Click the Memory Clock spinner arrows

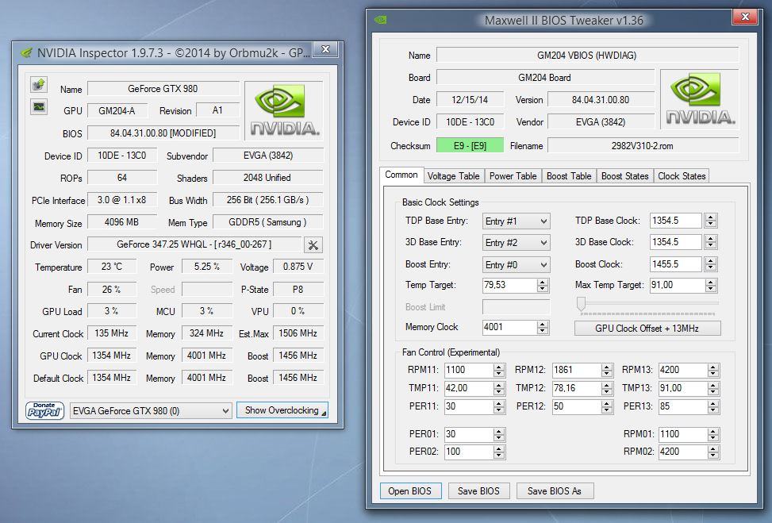point(543,327)
